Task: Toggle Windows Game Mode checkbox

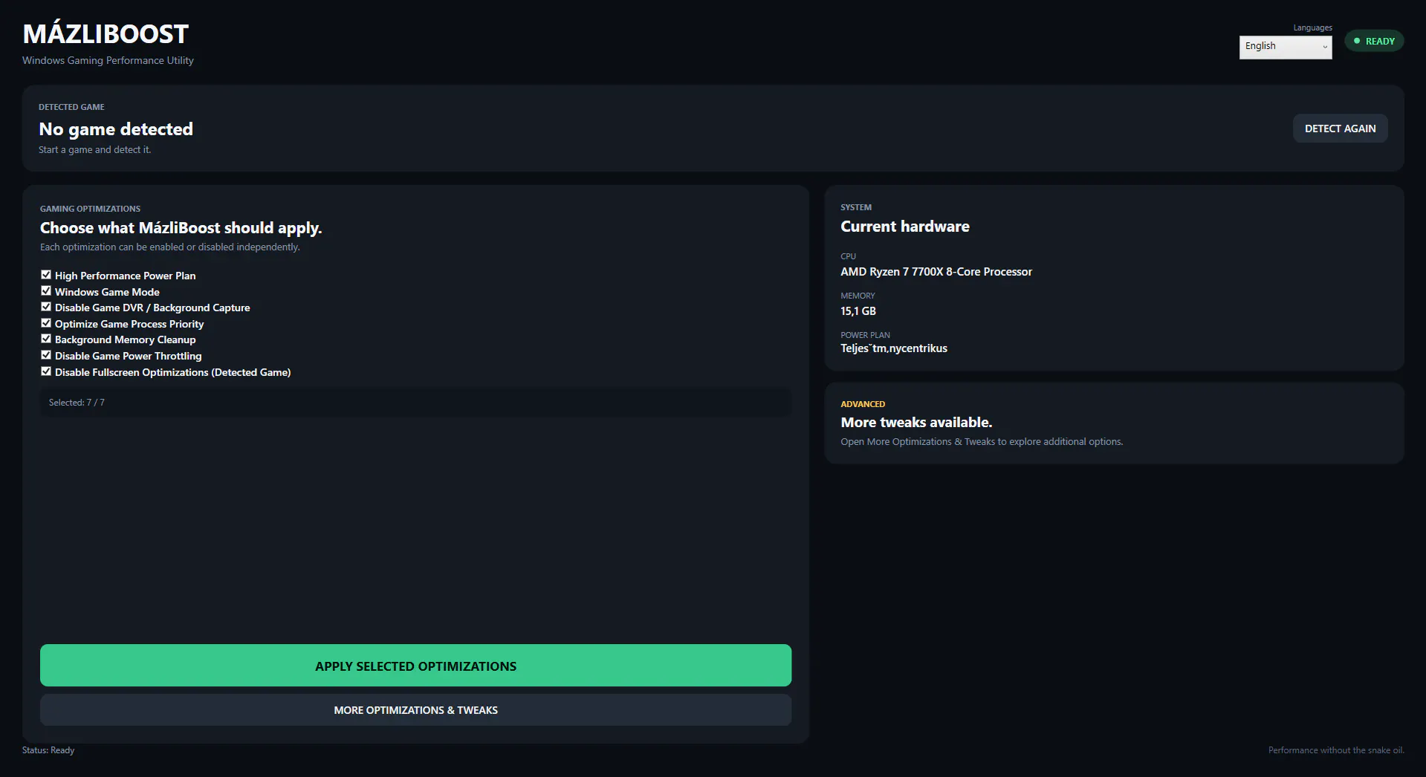Action: [46, 291]
